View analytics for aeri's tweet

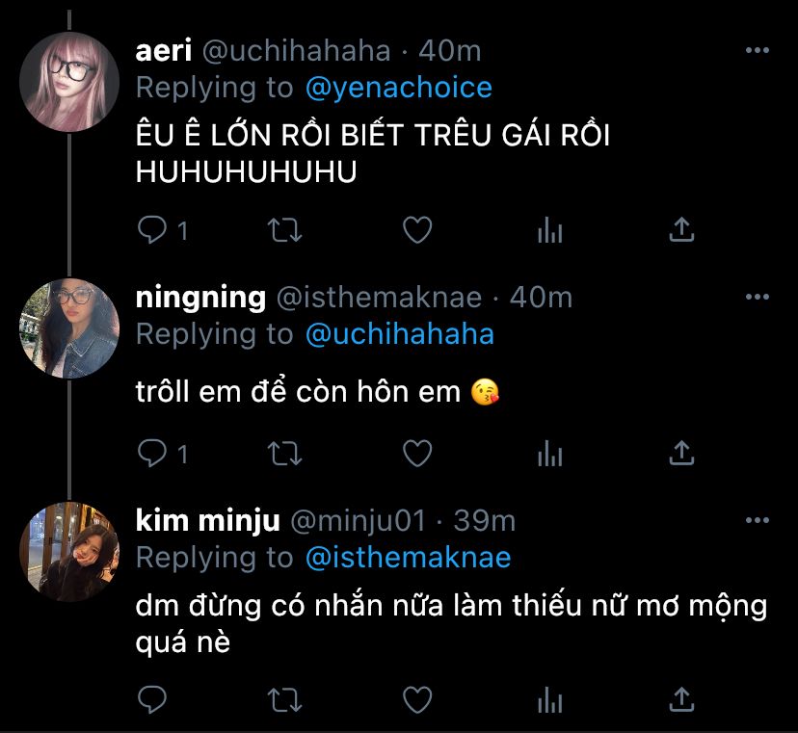coord(549,230)
